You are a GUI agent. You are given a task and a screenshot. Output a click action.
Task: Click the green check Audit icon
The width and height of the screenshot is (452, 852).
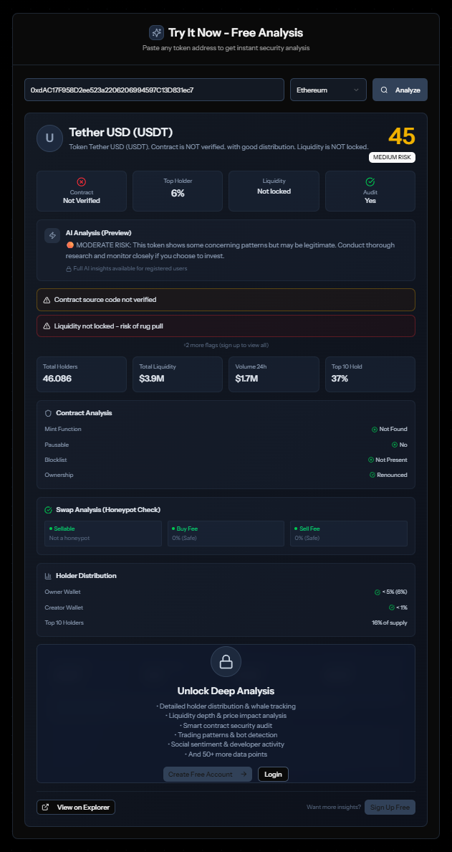point(370,182)
